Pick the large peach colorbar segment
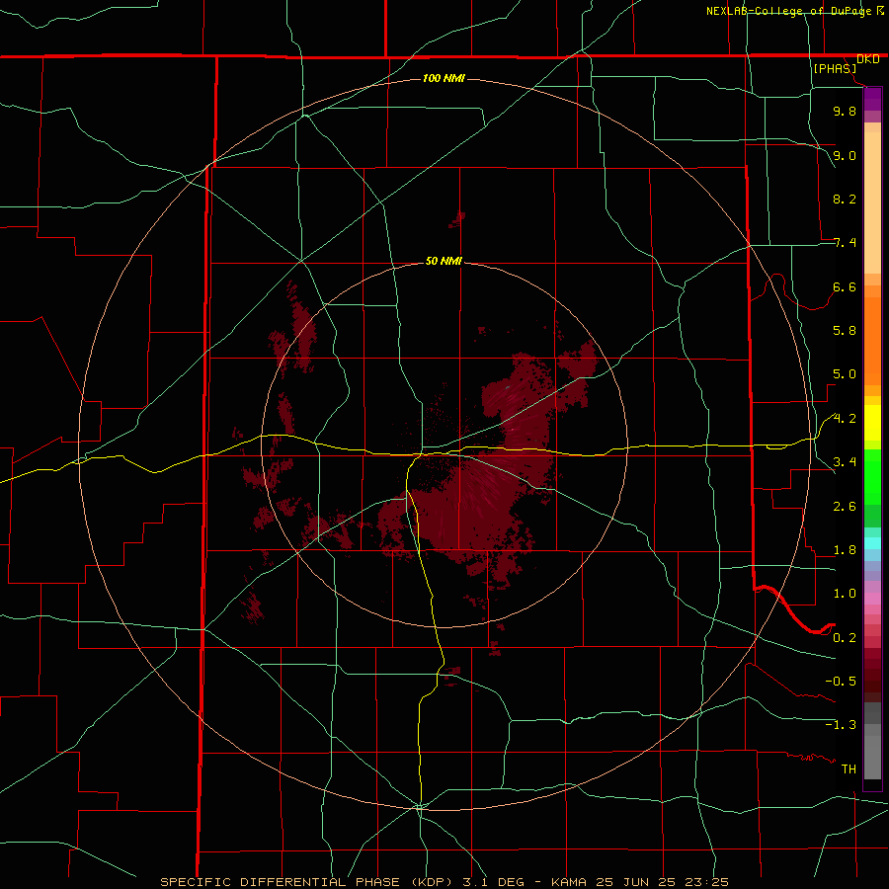 click(872, 202)
